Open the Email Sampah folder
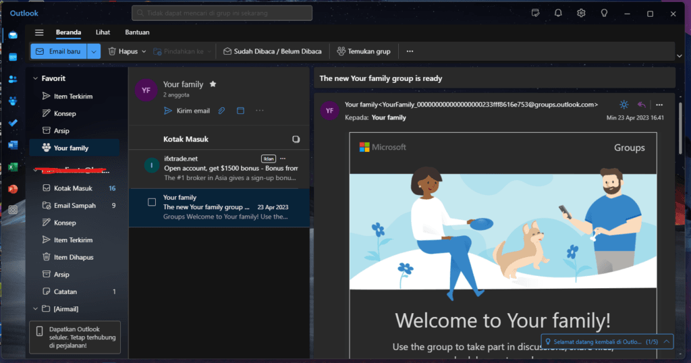Image resolution: width=691 pixels, height=363 pixels. pos(74,205)
